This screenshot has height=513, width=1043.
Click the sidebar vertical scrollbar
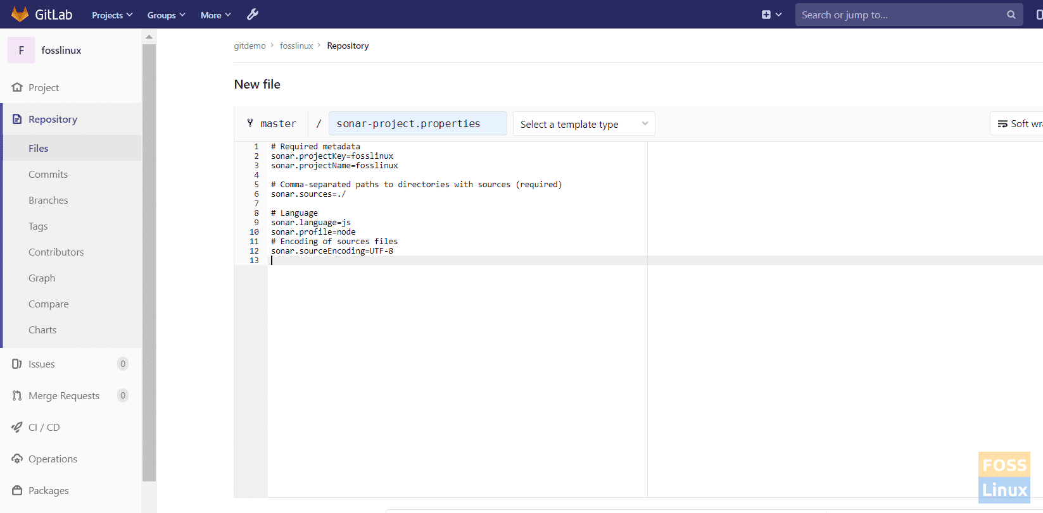coord(149,253)
